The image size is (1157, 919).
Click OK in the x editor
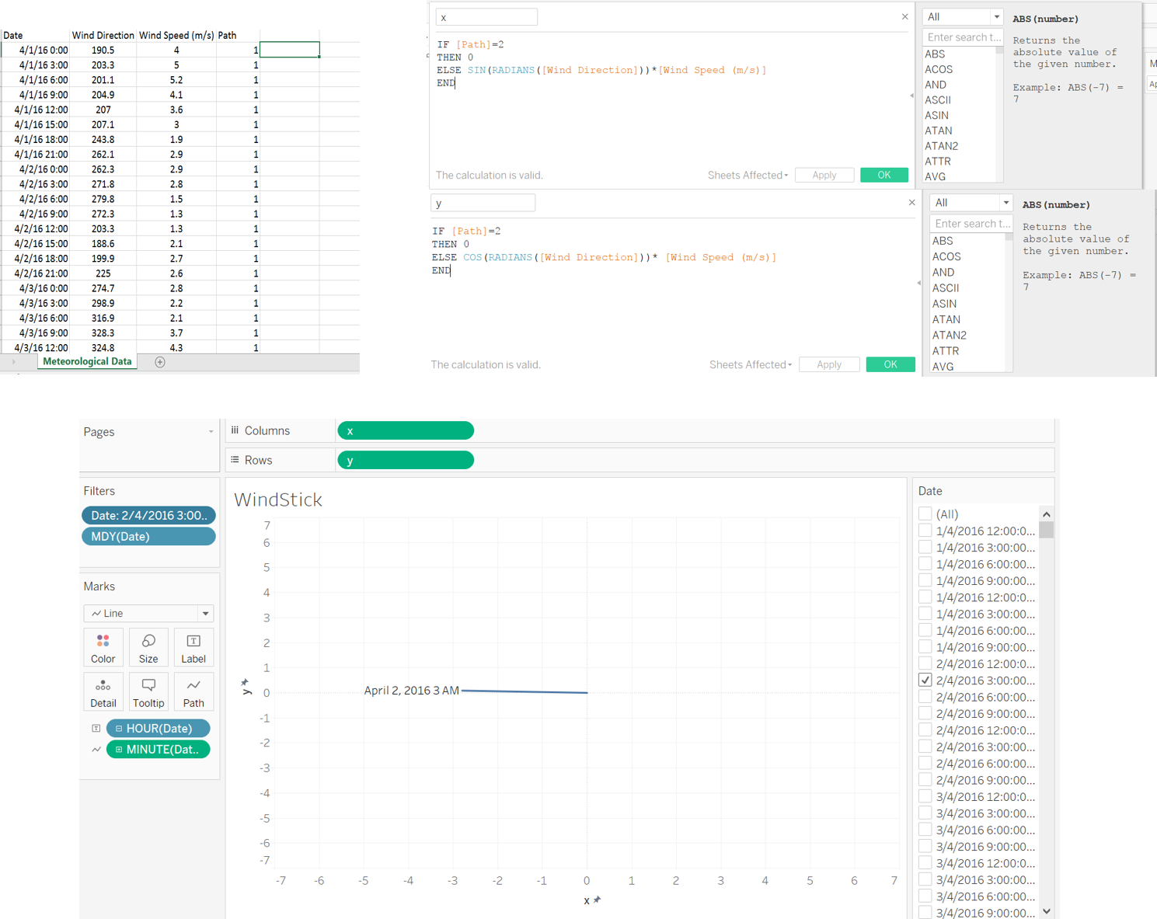pos(884,176)
